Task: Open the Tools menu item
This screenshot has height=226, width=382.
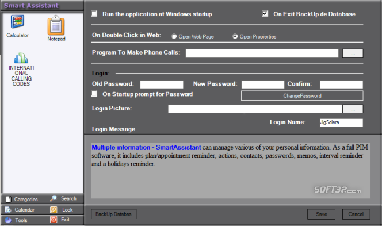Action: [x=21, y=220]
